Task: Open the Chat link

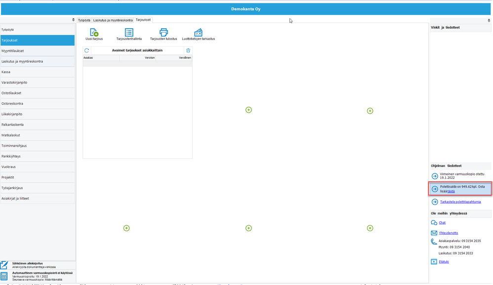Action: pyautogui.click(x=442, y=223)
